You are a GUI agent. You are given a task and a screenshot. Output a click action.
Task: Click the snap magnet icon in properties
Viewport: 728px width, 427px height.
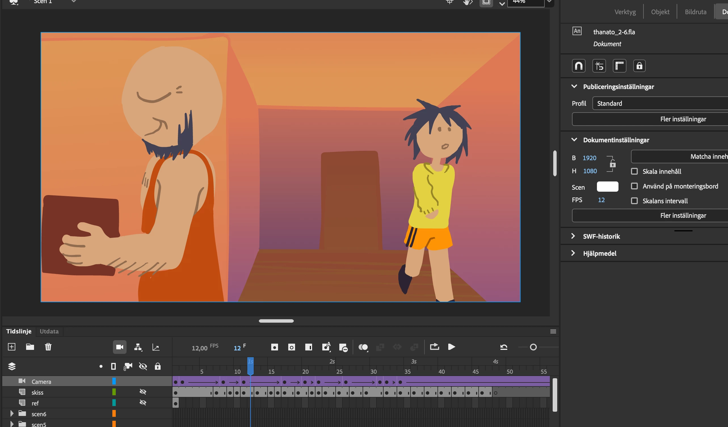click(579, 66)
